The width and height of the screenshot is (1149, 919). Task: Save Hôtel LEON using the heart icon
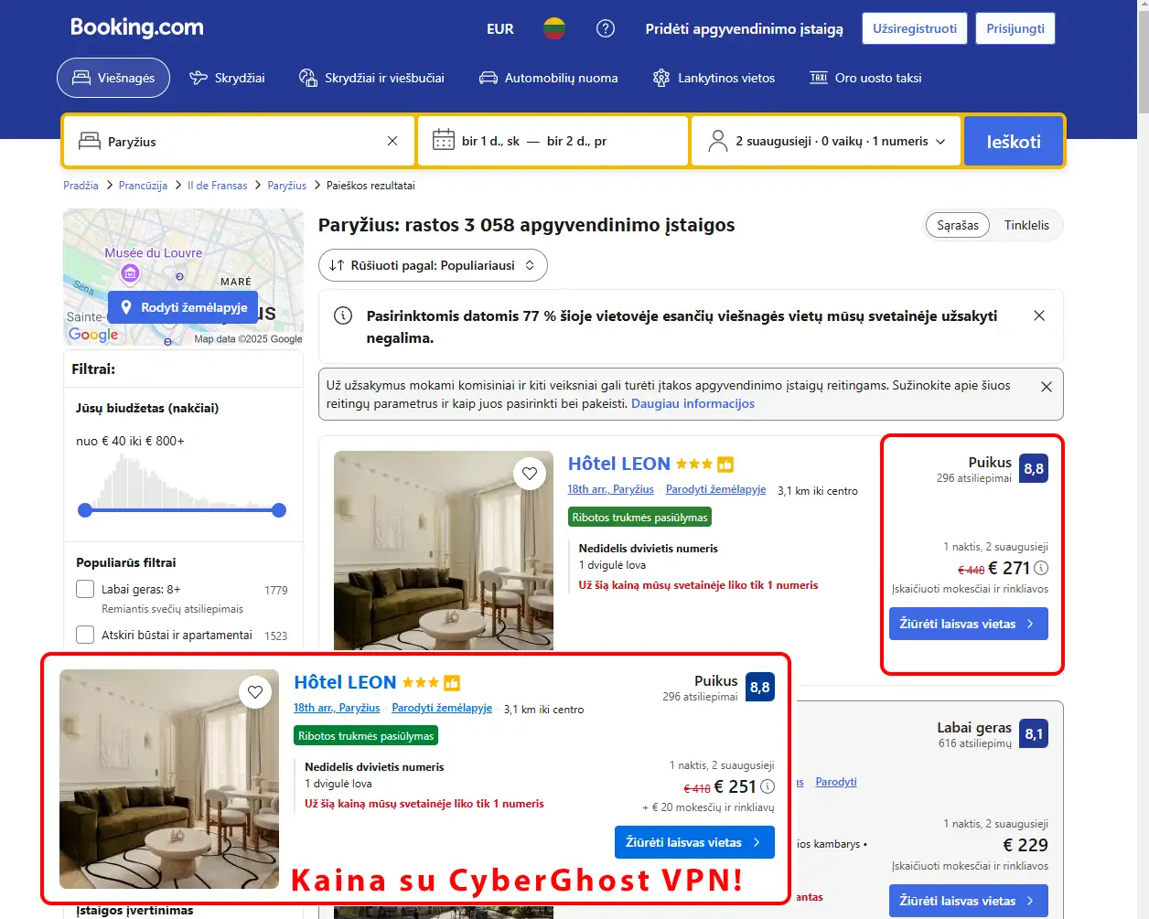pyautogui.click(x=530, y=474)
